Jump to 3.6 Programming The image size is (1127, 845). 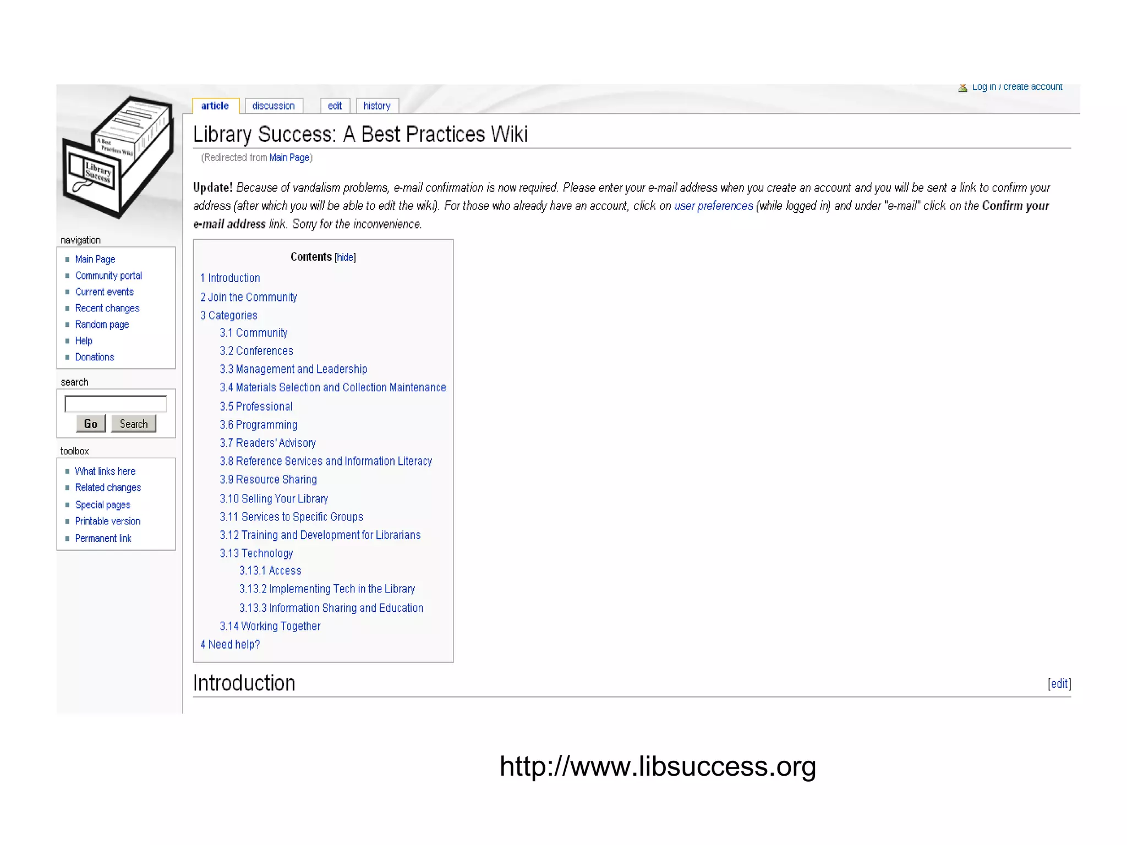[259, 425]
